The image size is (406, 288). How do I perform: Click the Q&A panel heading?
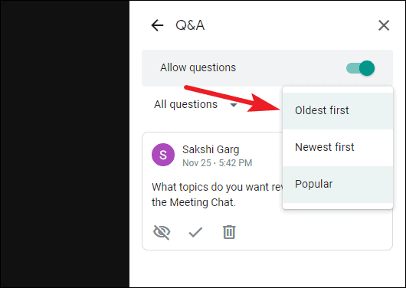pyautogui.click(x=190, y=25)
